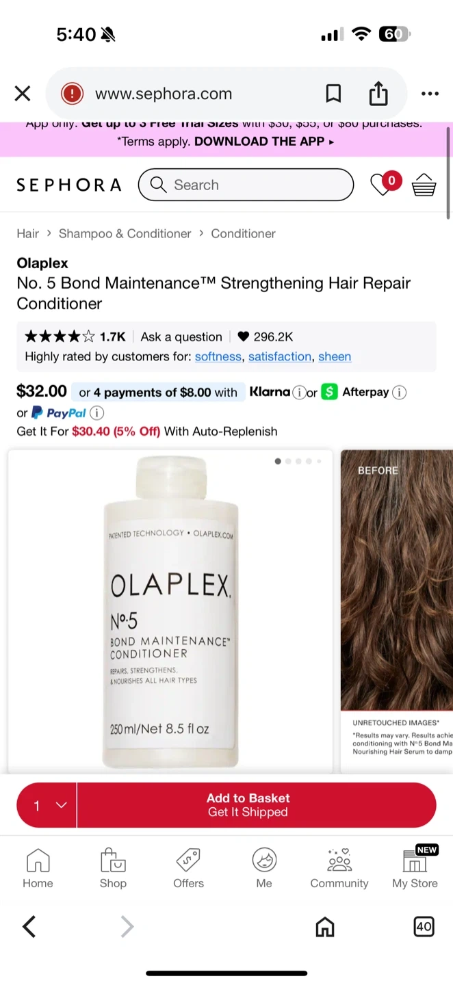The image size is (453, 985).
Task: Open the softness rating link
Action: click(218, 356)
